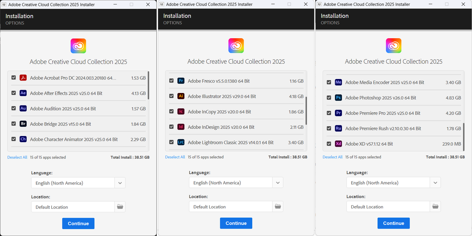
Task: Click the Media Encoder Me icon
Action: tap(339, 82)
